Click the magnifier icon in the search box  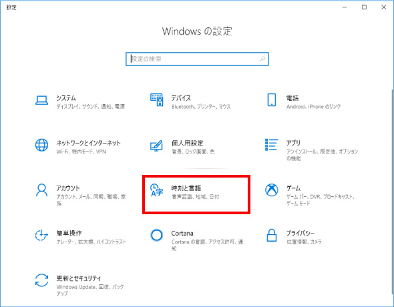coord(262,59)
